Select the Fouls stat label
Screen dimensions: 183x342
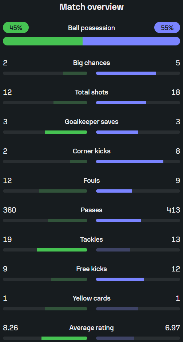[92, 181]
